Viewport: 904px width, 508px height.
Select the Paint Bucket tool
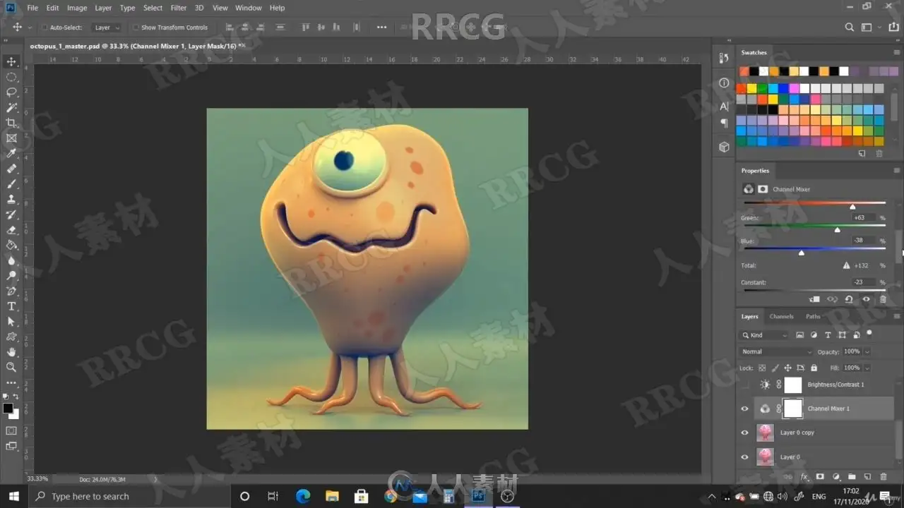(x=11, y=245)
